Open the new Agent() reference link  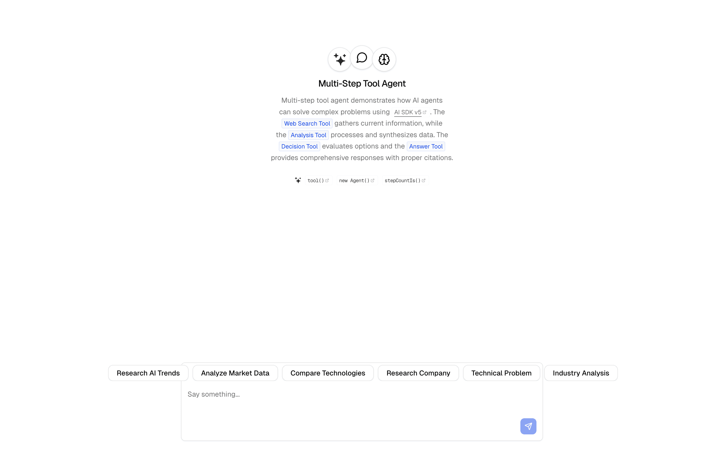354,180
